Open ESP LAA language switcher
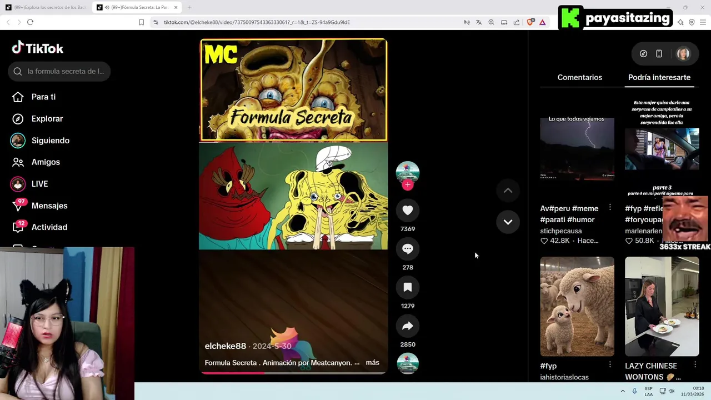 click(x=649, y=391)
